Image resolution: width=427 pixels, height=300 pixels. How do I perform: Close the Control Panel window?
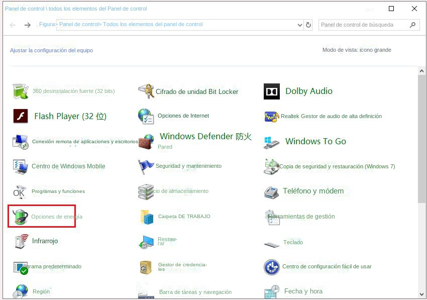pyautogui.click(x=414, y=9)
